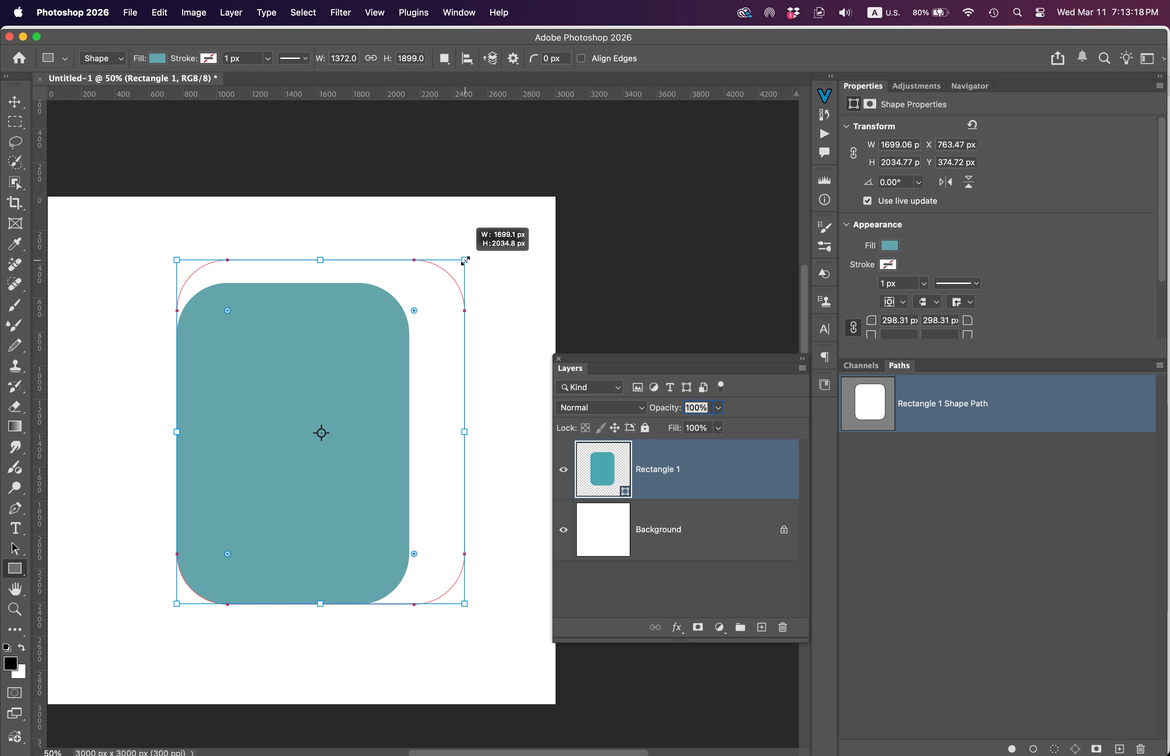Open the Filter menu
The height and width of the screenshot is (756, 1170).
tap(340, 12)
